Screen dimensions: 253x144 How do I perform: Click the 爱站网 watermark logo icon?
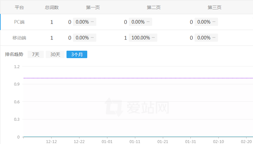point(113,107)
